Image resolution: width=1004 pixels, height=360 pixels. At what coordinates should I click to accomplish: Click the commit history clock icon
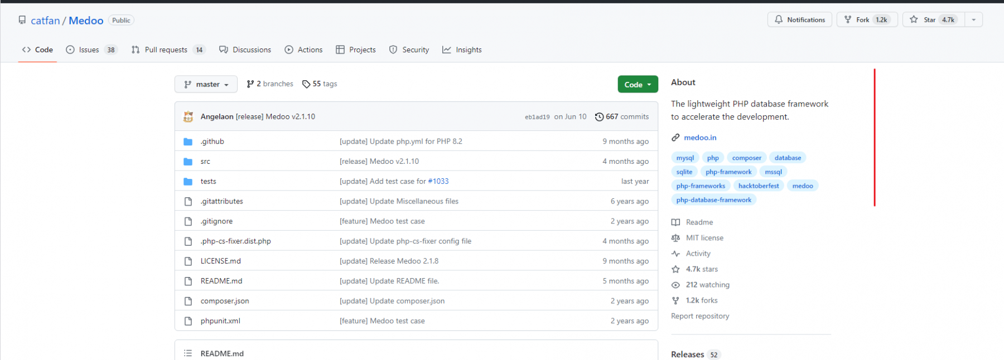click(599, 117)
